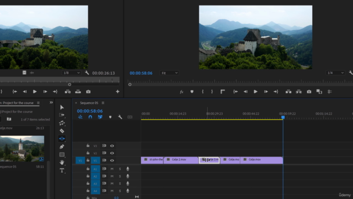
Task: Add marker in timeline header
Action: pos(110,117)
